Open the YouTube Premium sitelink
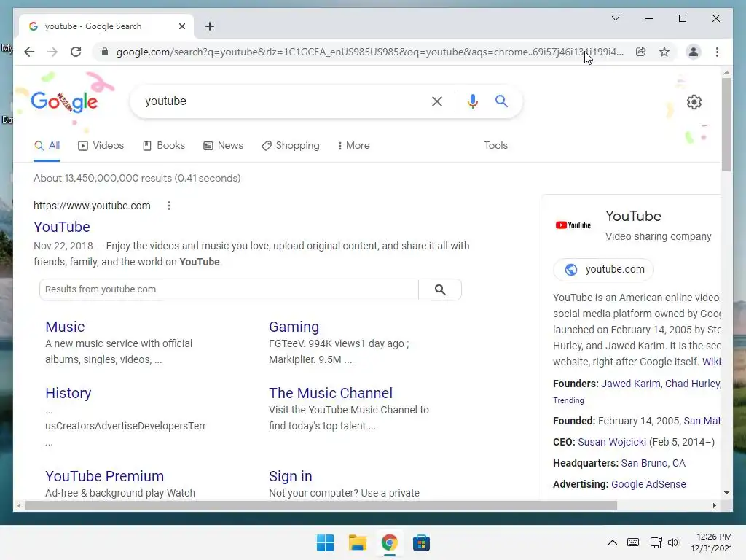The image size is (746, 560). point(105,476)
